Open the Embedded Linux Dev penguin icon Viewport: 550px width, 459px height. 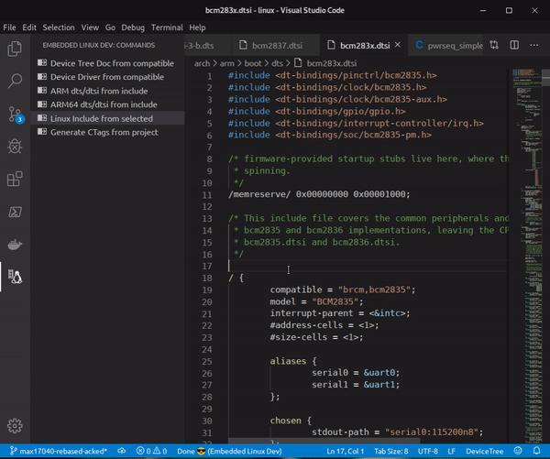pyautogui.click(x=15, y=277)
